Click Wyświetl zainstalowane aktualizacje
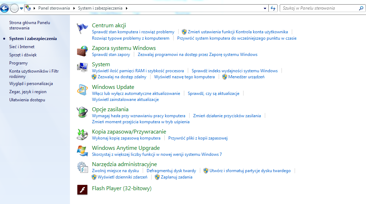This screenshot has width=366, height=204. 125,100
